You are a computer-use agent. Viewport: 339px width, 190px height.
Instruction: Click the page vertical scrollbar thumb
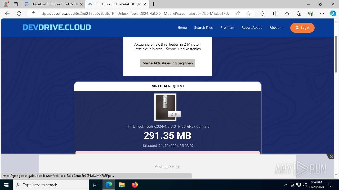[336, 54]
